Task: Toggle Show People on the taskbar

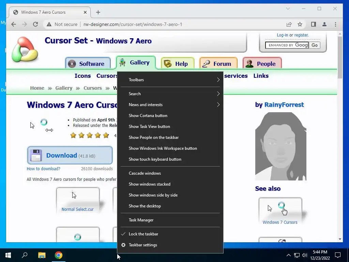Action: click(170, 137)
